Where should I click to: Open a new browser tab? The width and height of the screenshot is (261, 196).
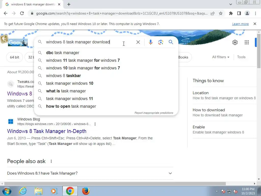[x=69, y=4]
